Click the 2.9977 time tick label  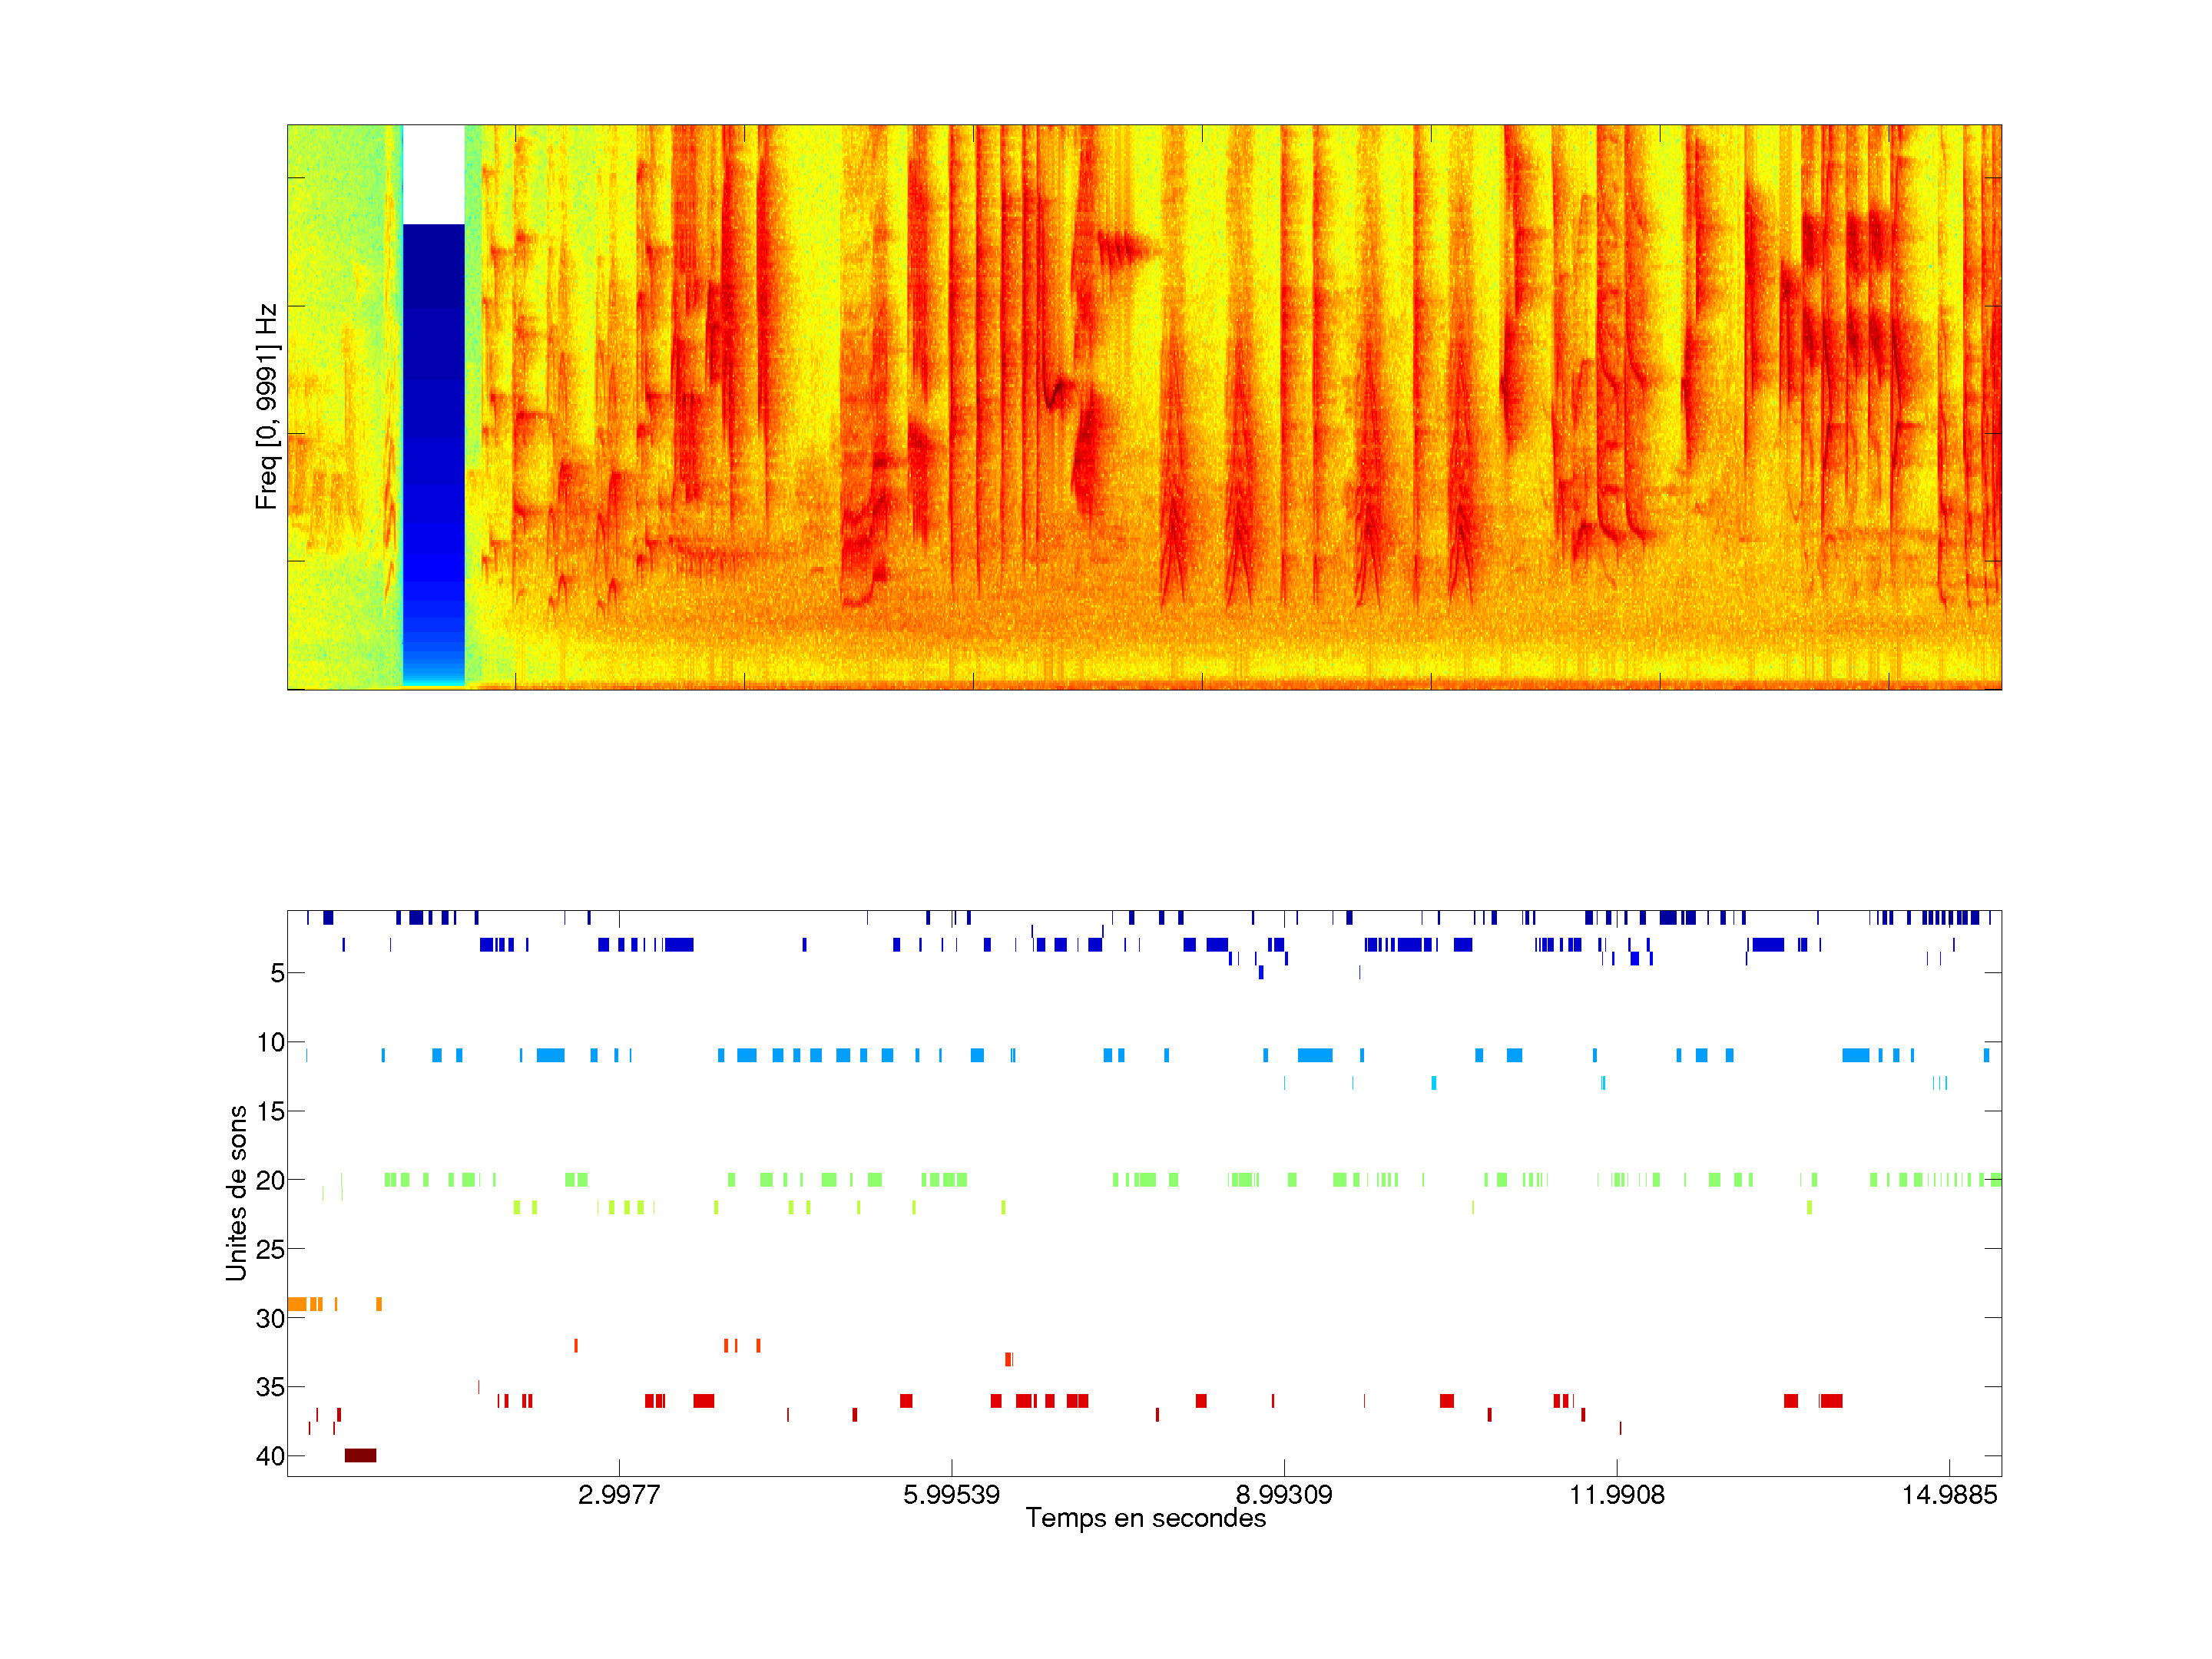tap(619, 1495)
